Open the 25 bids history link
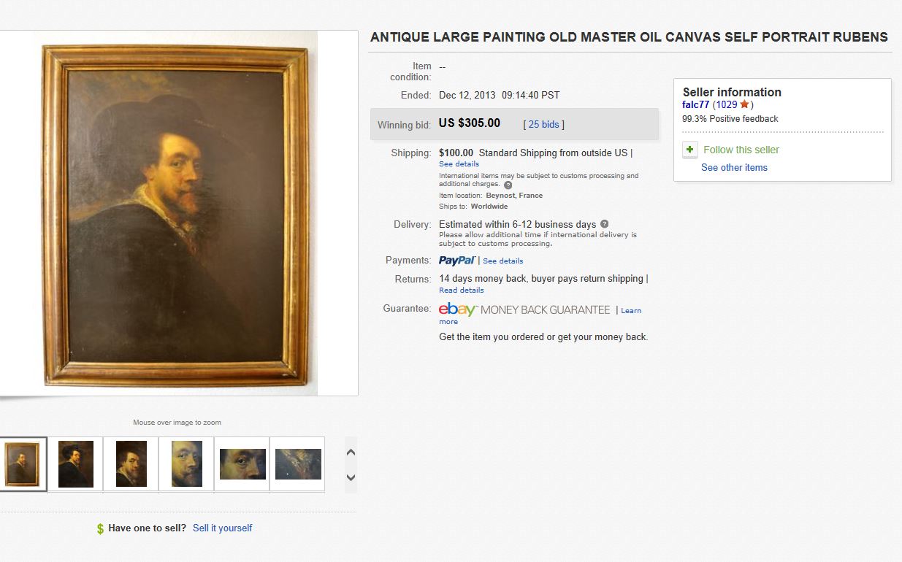The image size is (902, 562). (543, 124)
